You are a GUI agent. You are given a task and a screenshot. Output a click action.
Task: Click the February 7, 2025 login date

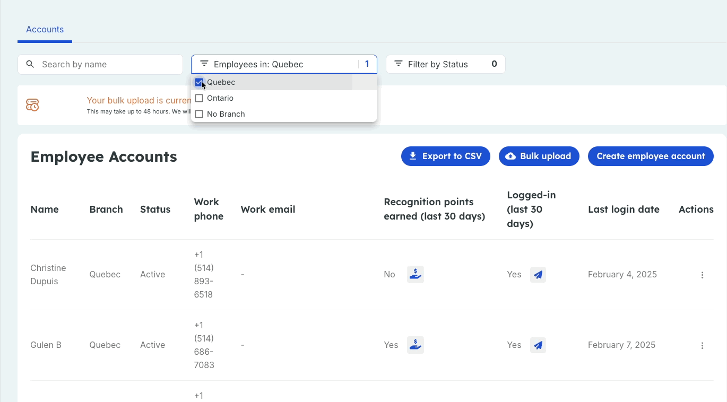click(622, 345)
